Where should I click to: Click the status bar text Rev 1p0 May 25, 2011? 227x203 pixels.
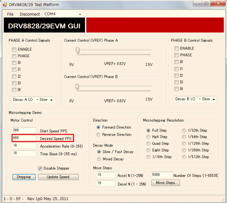point(48,199)
